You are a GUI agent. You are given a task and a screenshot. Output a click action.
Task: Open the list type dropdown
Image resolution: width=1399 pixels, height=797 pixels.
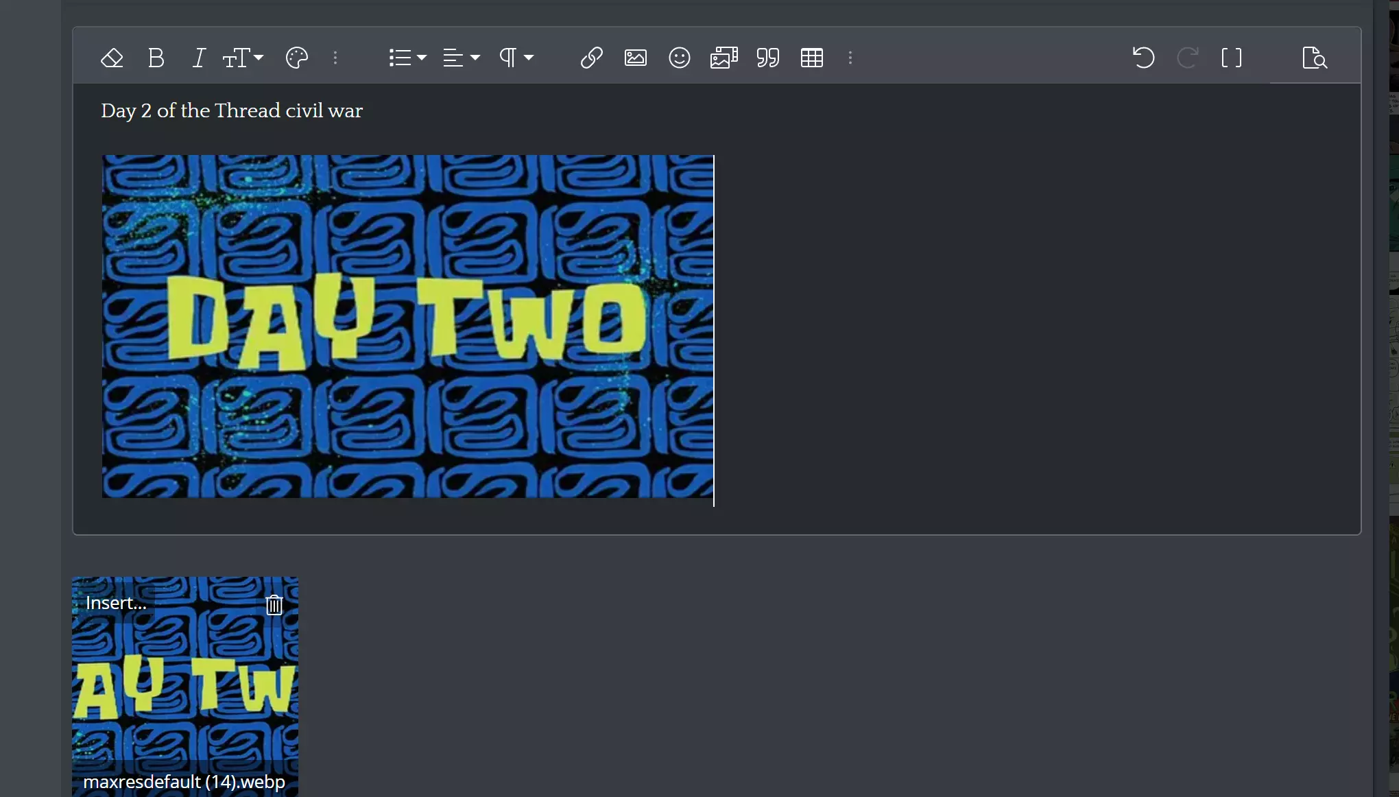click(x=407, y=58)
